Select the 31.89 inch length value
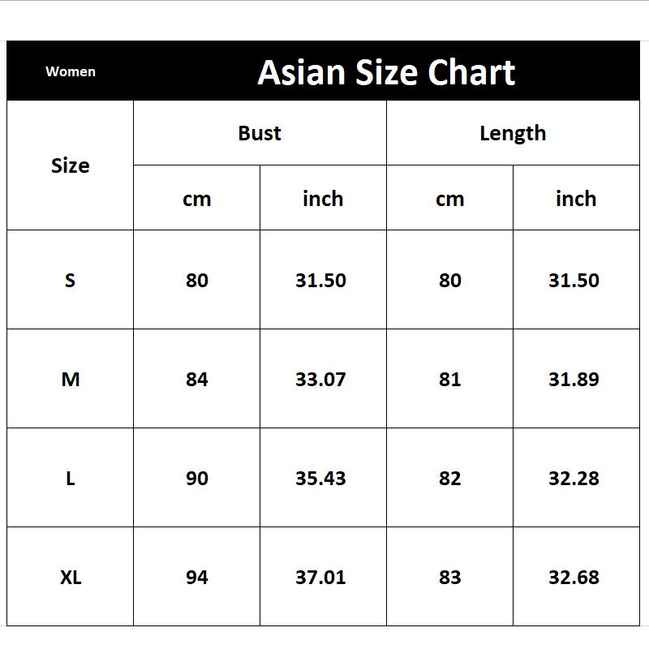Viewport: 649px width, 649px height. pyautogui.click(x=574, y=379)
